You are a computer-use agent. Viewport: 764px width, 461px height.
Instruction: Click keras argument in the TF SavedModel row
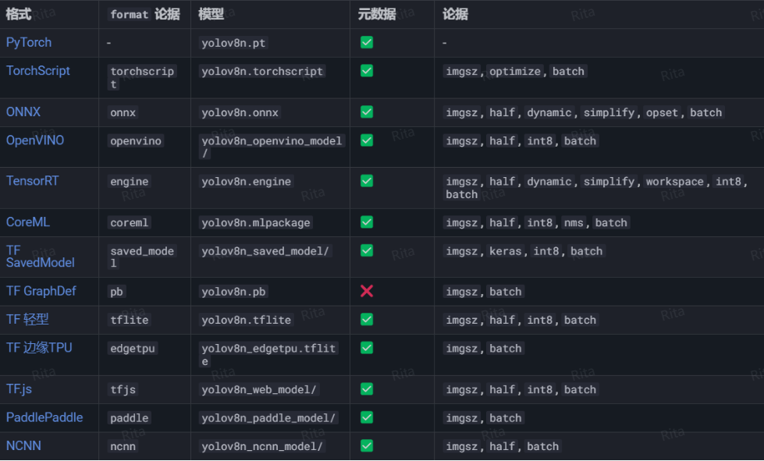click(x=505, y=250)
